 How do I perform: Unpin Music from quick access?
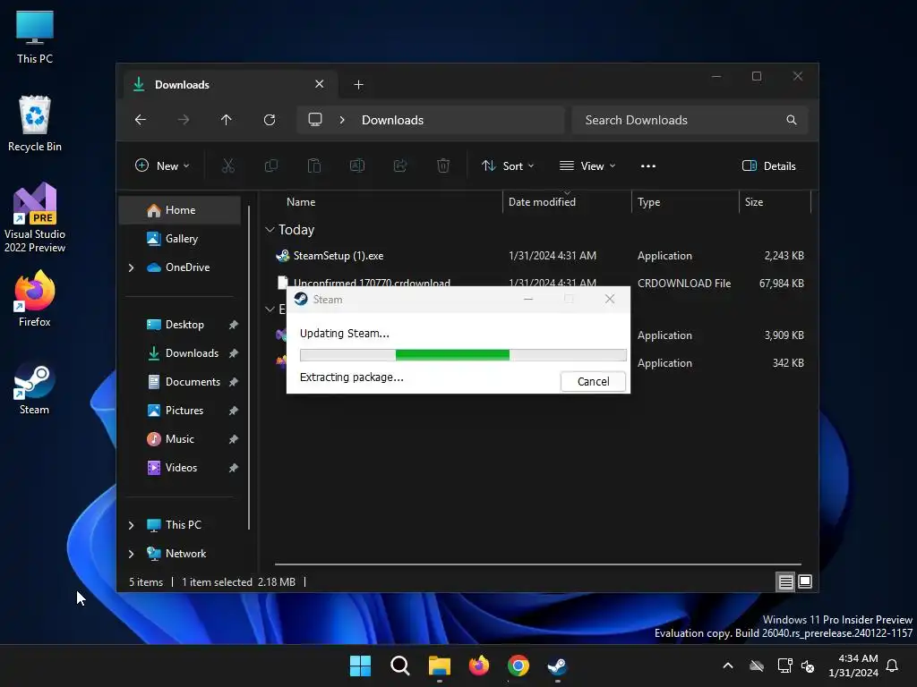[x=234, y=439]
